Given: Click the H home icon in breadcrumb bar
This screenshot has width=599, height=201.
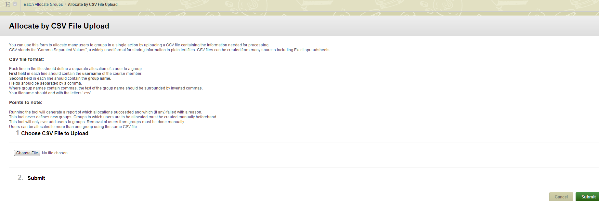Looking at the screenshot, I should 8,5.
